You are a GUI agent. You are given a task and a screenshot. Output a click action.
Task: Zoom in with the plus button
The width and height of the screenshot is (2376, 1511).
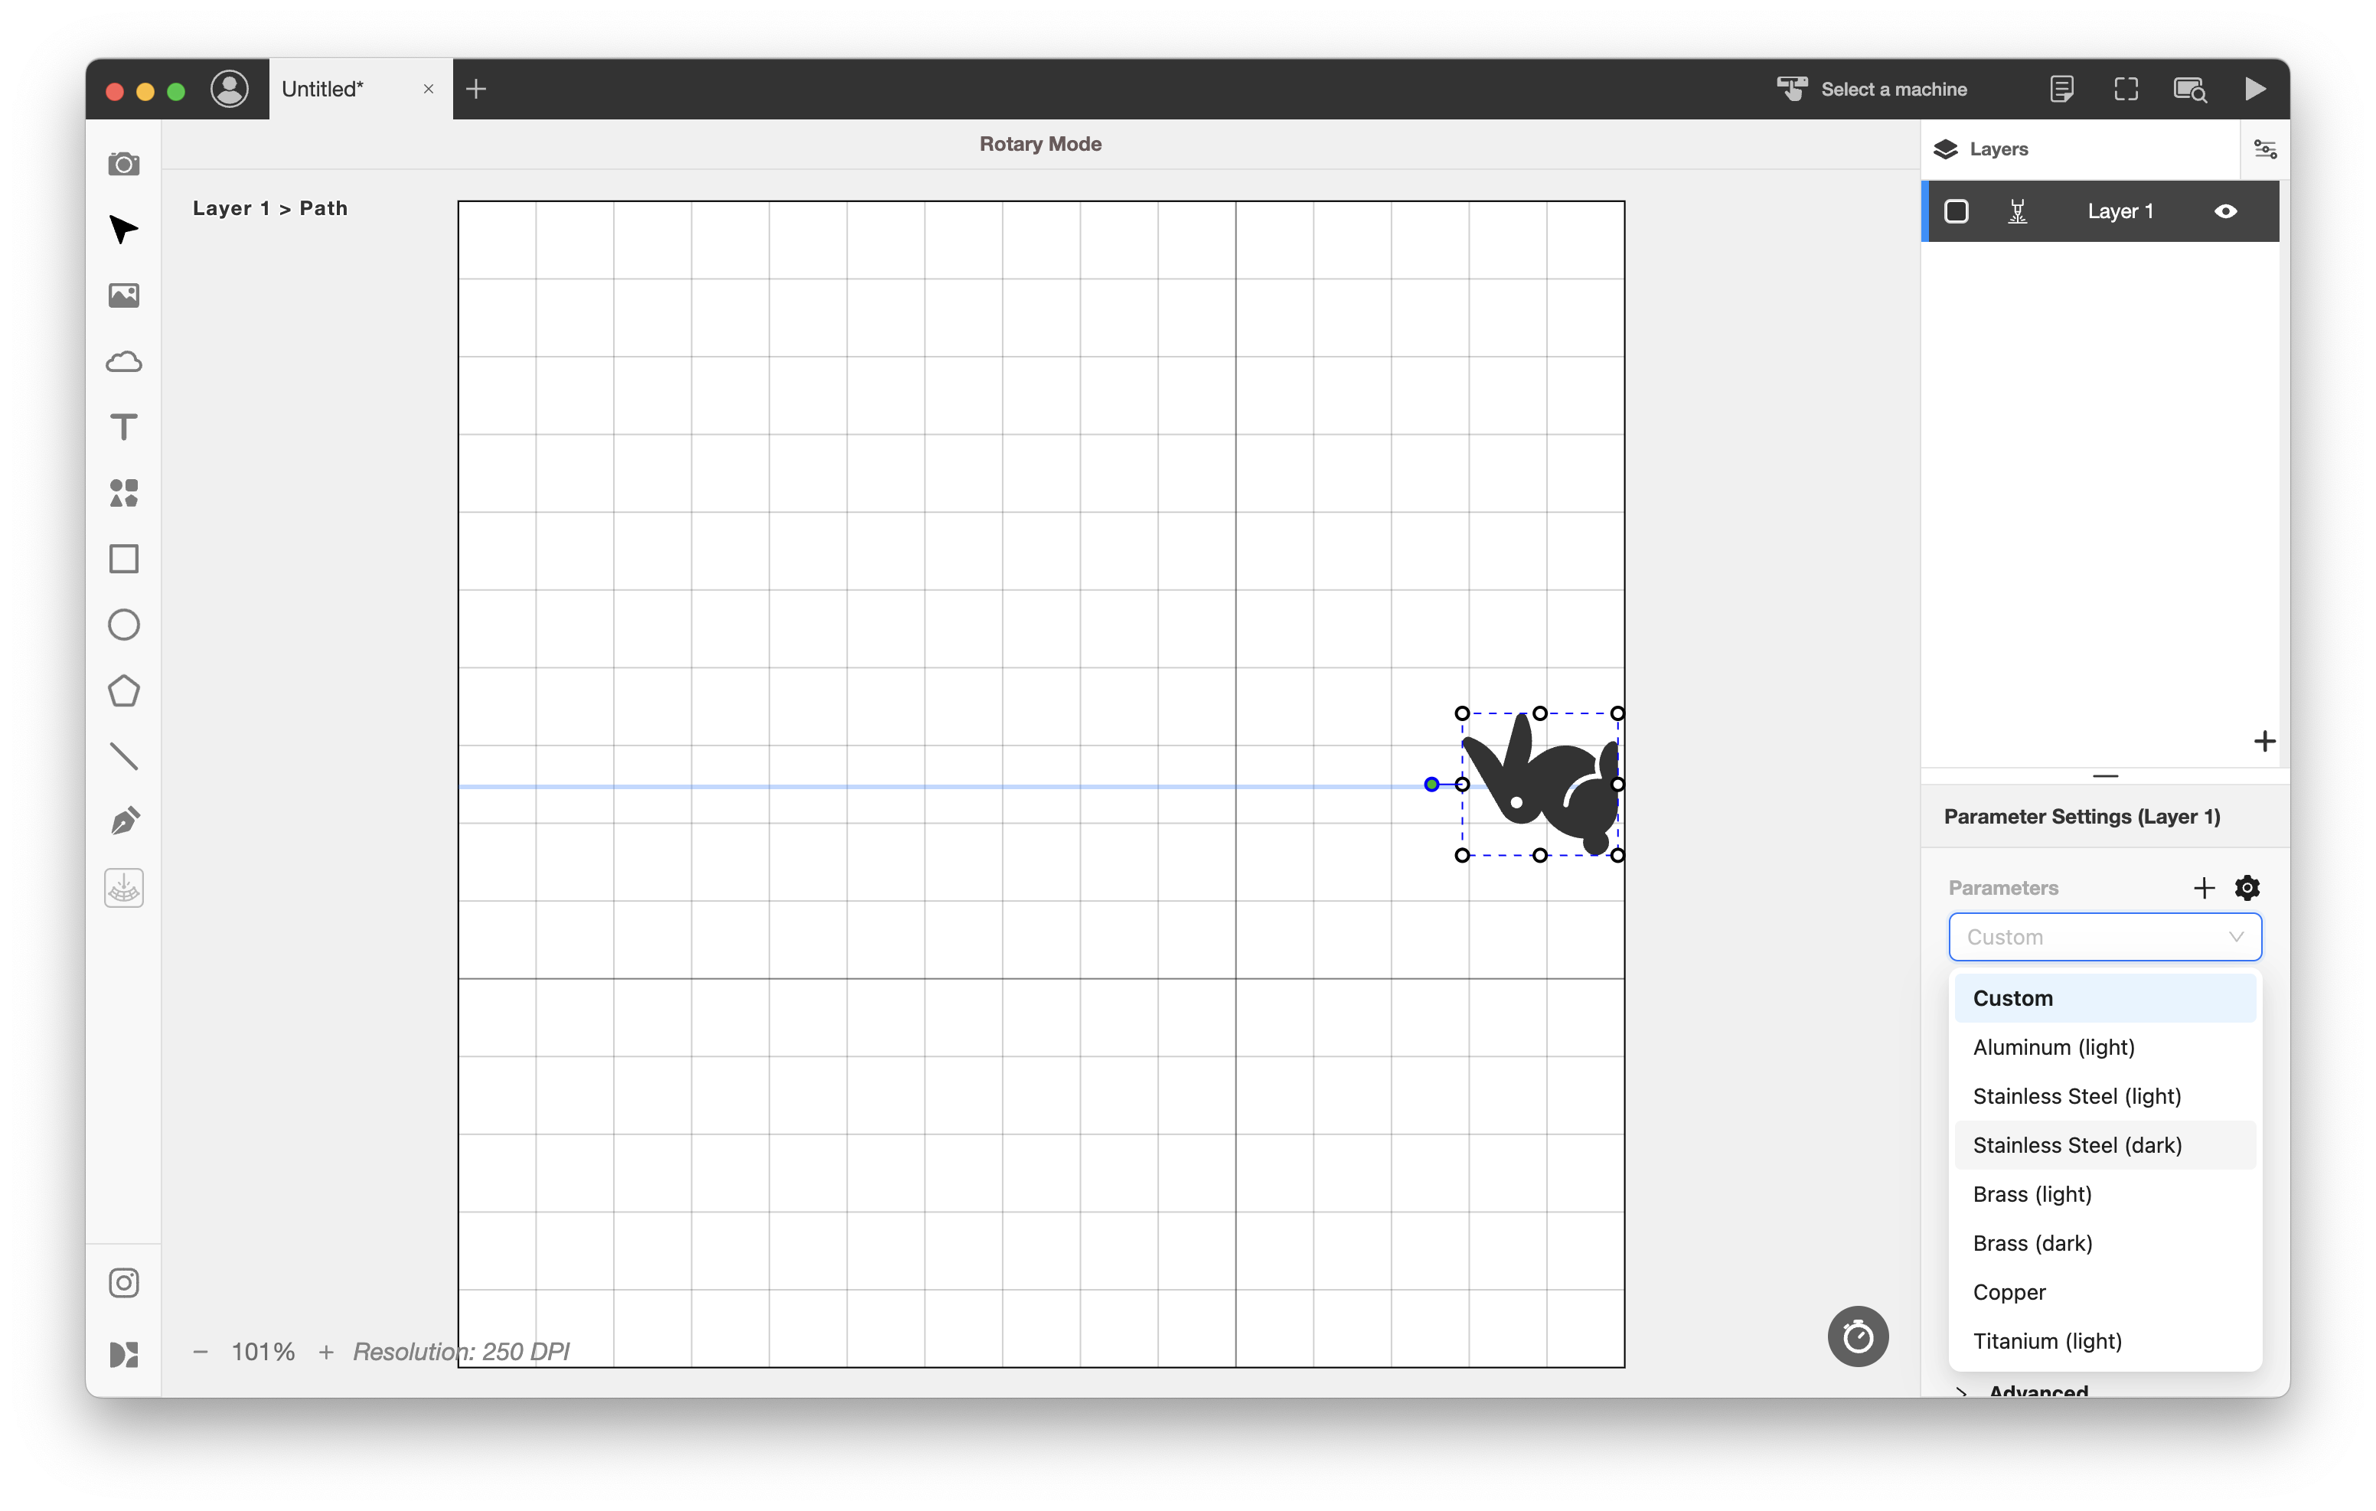pyautogui.click(x=325, y=1351)
